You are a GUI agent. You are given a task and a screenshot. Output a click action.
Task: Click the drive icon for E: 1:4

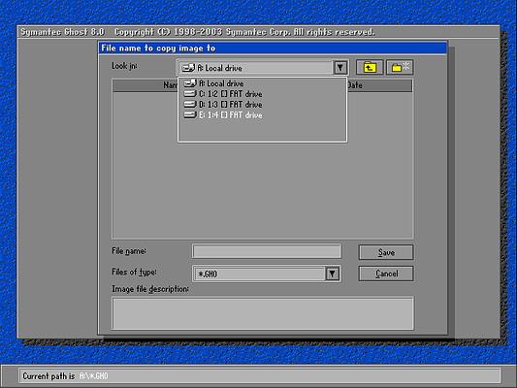click(190, 114)
